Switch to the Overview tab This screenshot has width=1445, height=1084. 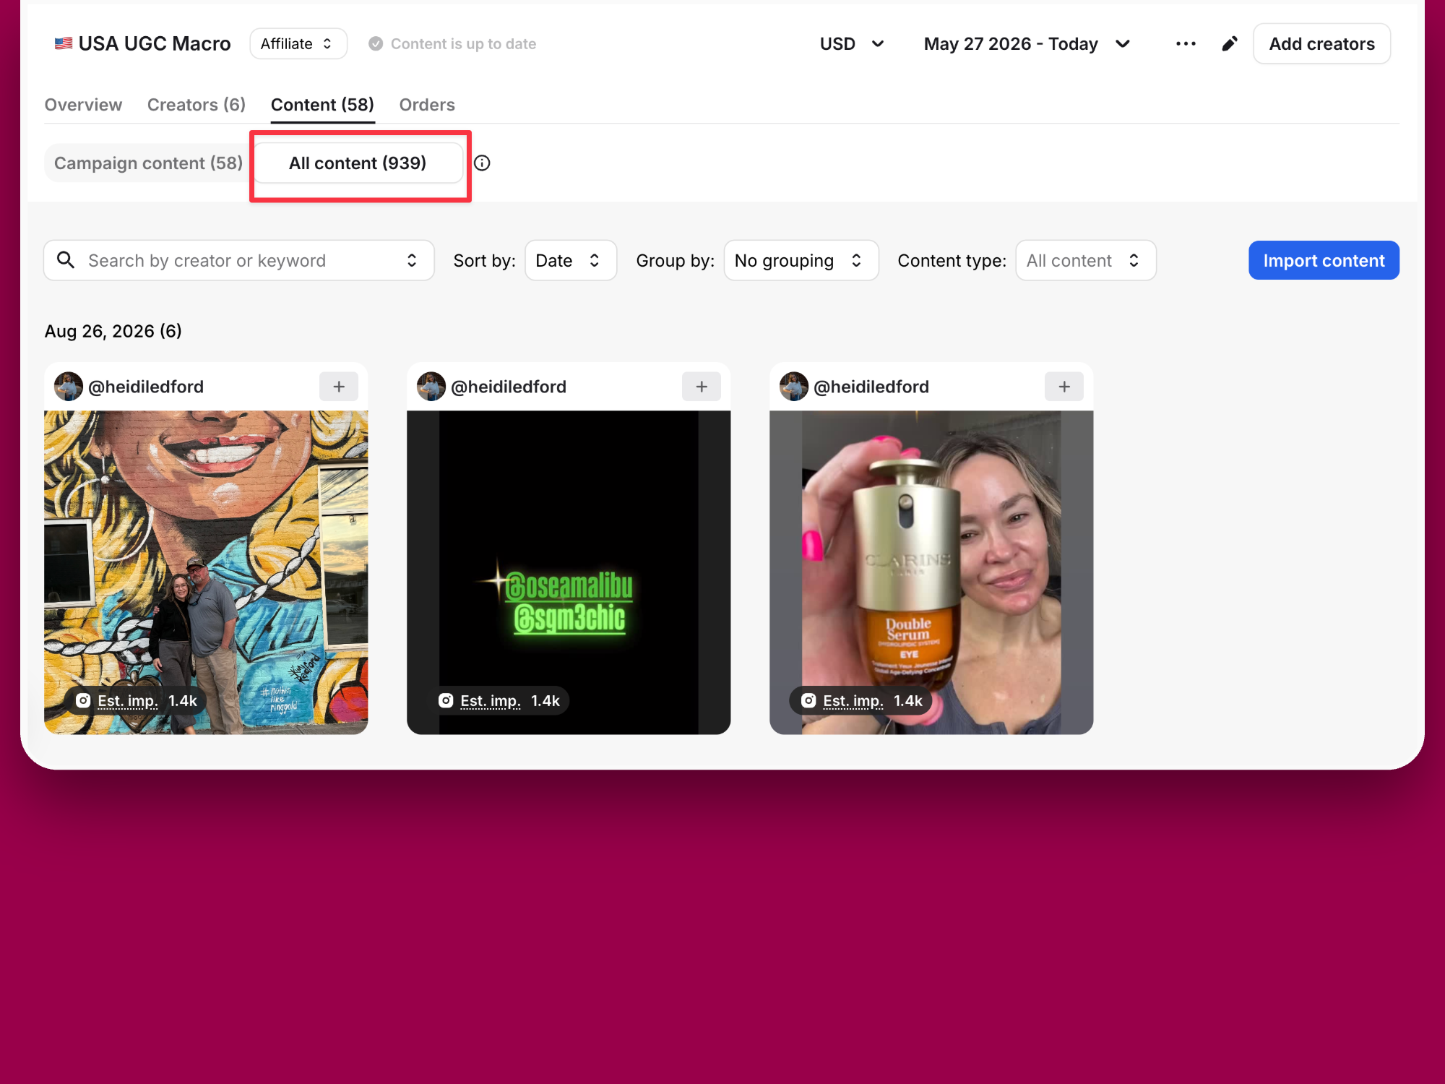coord(83,105)
